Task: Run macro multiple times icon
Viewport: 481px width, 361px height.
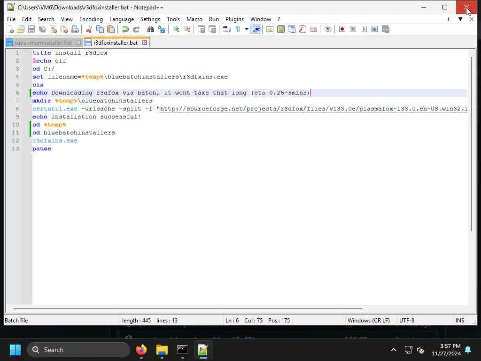Action: pos(374,29)
